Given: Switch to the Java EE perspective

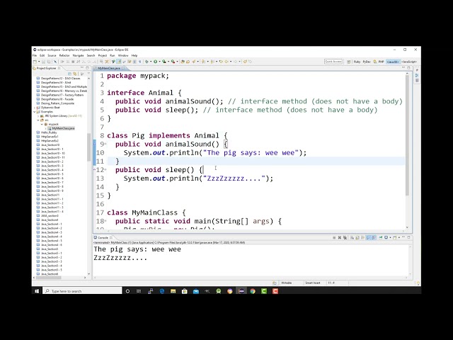Looking at the screenshot, I should 394,62.
